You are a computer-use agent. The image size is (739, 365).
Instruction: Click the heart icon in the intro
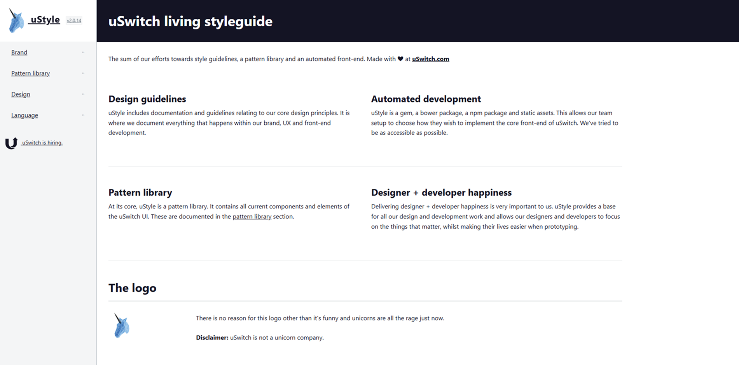pyautogui.click(x=400, y=59)
